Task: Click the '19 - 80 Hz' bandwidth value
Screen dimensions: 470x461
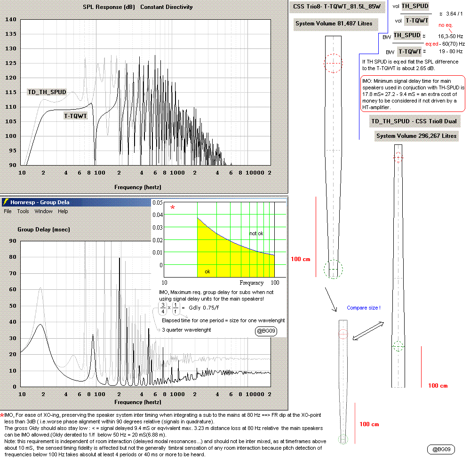Action: pos(451,52)
